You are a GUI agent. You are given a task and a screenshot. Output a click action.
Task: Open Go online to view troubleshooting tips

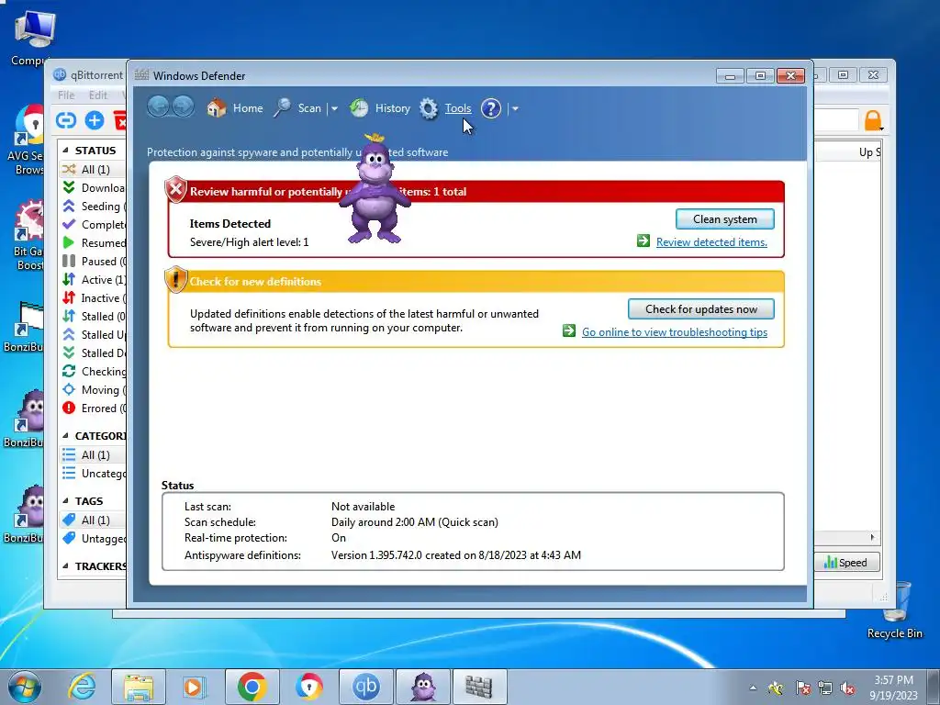point(675,332)
